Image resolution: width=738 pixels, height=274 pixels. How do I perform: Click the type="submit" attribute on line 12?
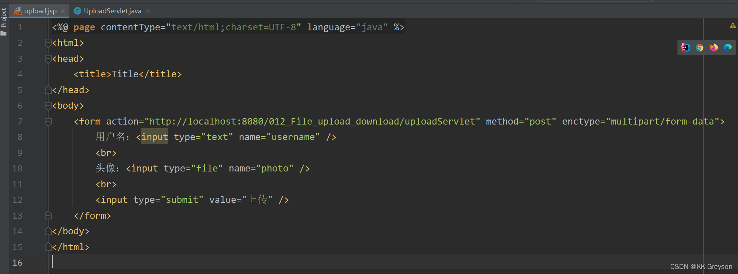(168, 200)
